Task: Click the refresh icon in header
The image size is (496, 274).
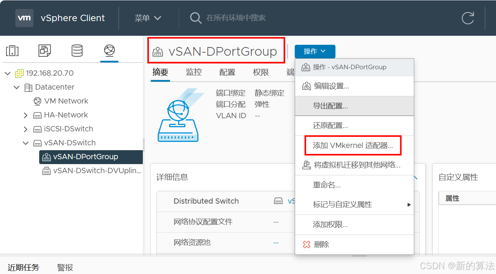Action: coord(468,18)
